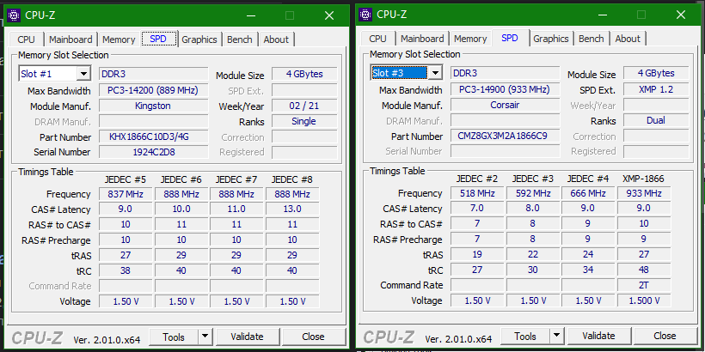
Task: Click XMP-1866 column header
Action: pyautogui.click(x=643, y=179)
